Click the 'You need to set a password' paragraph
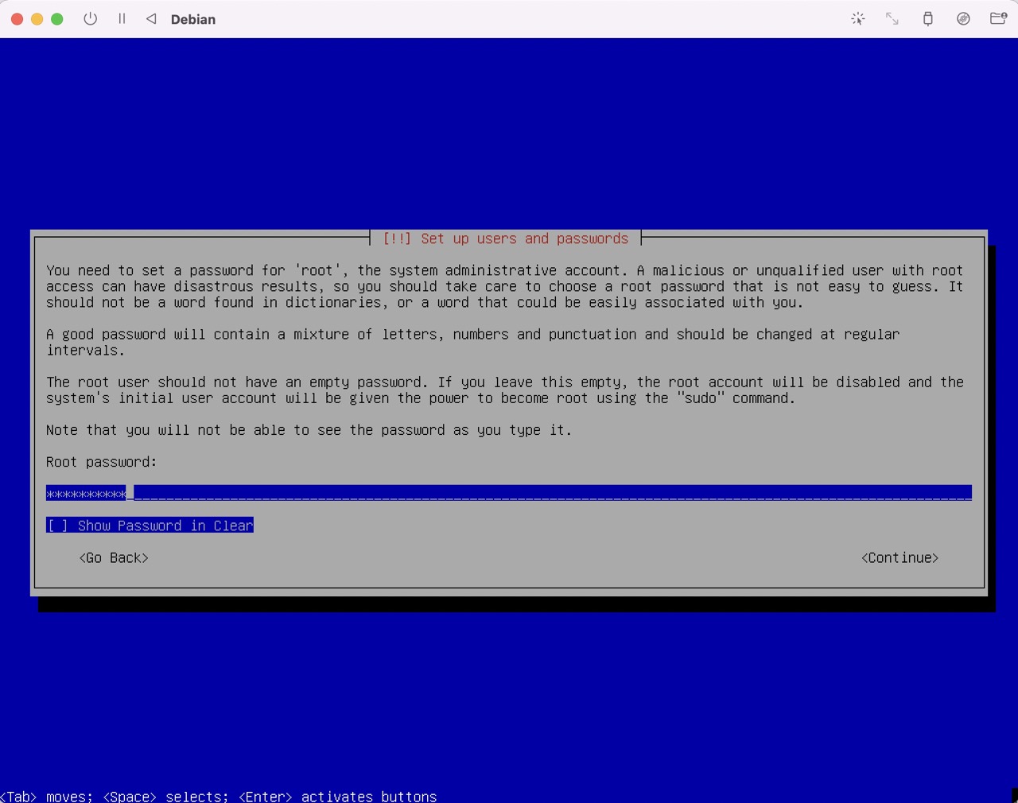 click(x=505, y=286)
